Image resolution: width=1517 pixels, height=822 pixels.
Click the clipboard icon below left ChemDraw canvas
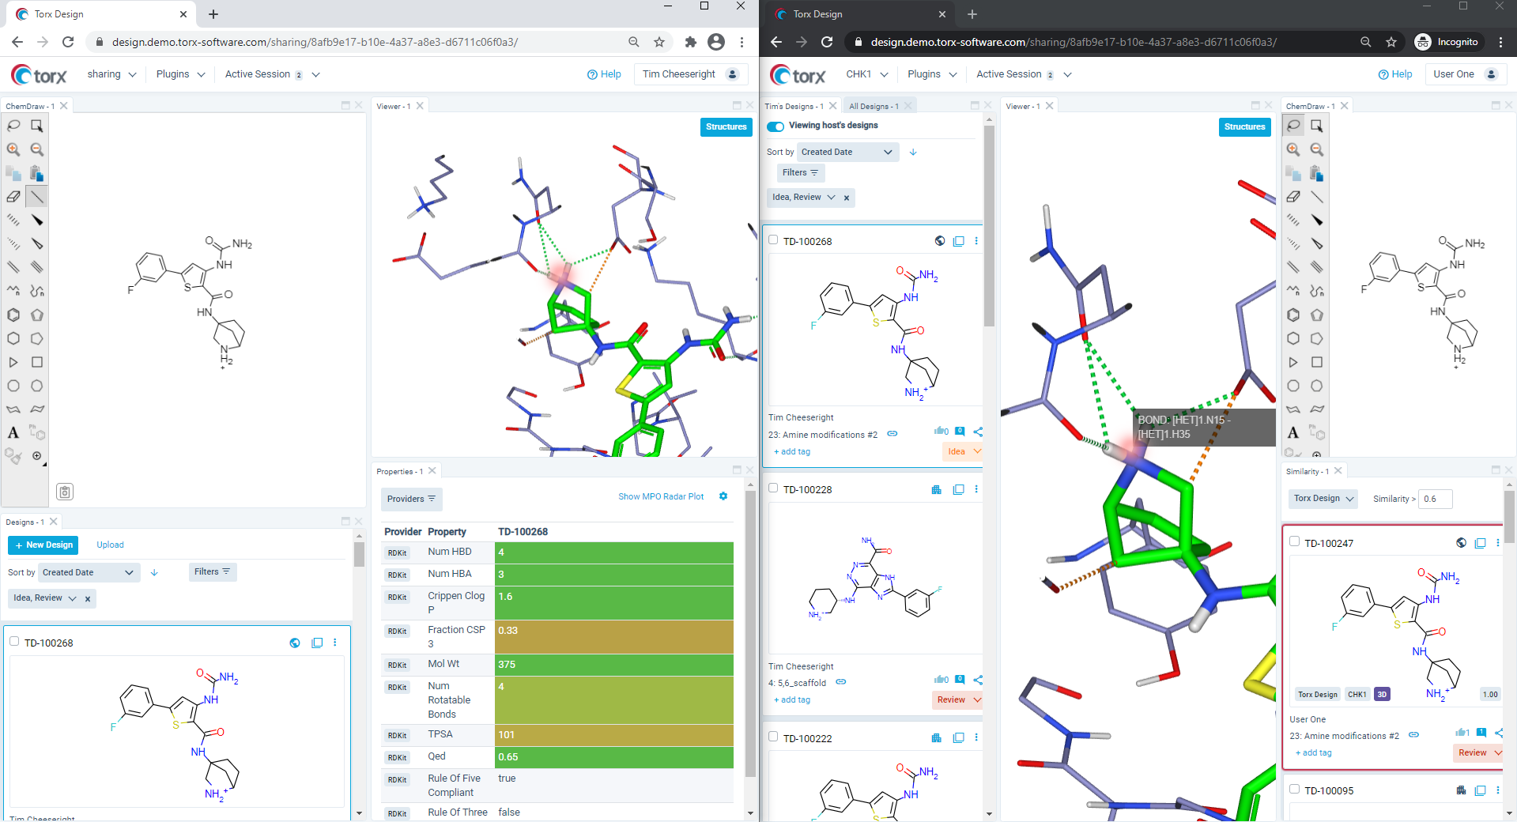tap(65, 492)
